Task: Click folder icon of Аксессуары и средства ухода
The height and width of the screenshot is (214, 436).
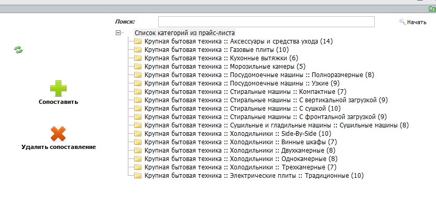Action: click(x=138, y=41)
